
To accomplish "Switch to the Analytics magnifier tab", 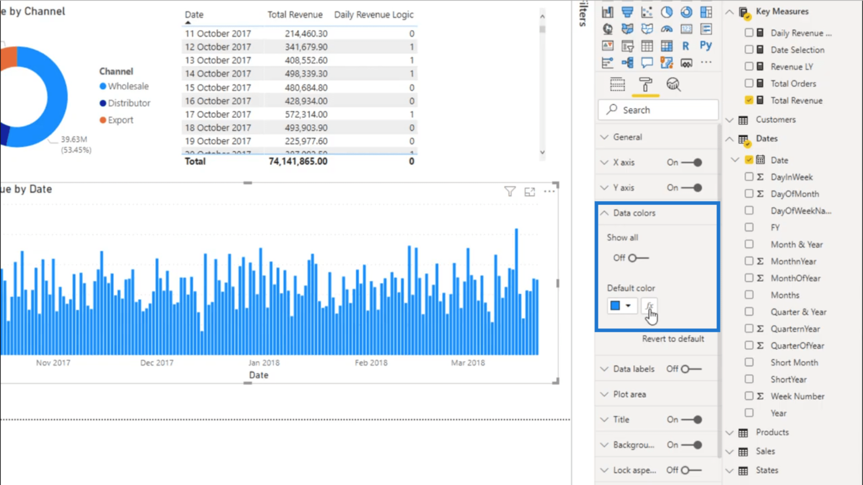I will (x=673, y=84).
